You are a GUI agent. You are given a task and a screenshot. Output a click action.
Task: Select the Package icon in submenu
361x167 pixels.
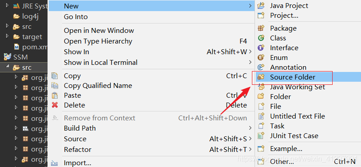point(261,28)
